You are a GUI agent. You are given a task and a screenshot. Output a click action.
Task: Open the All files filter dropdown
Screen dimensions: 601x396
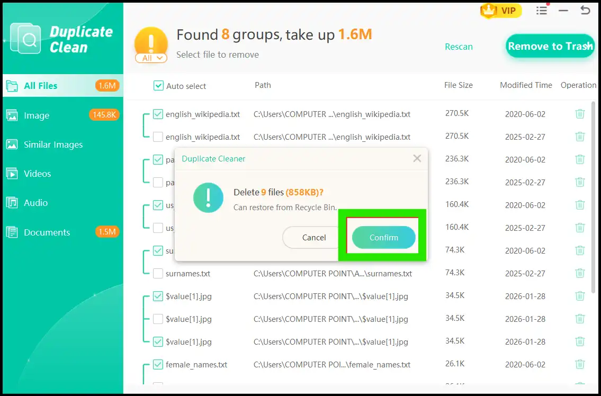click(151, 58)
